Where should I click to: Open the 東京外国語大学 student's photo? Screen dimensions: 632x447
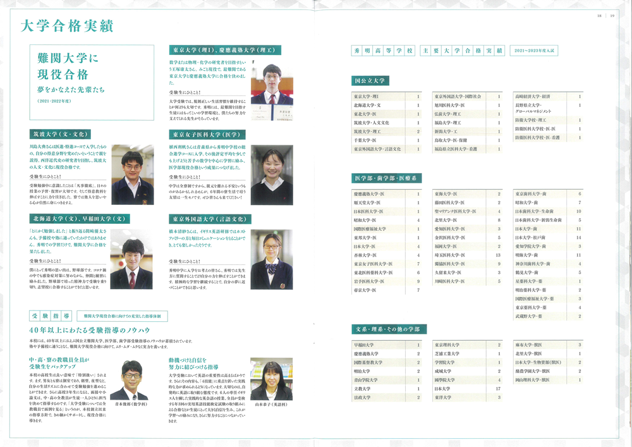[272, 259]
